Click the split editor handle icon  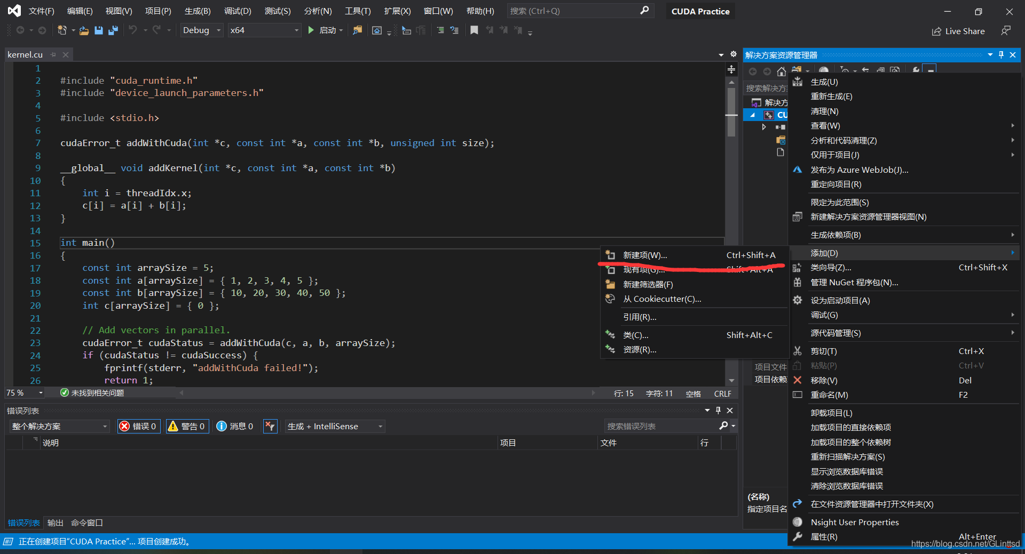click(x=731, y=69)
